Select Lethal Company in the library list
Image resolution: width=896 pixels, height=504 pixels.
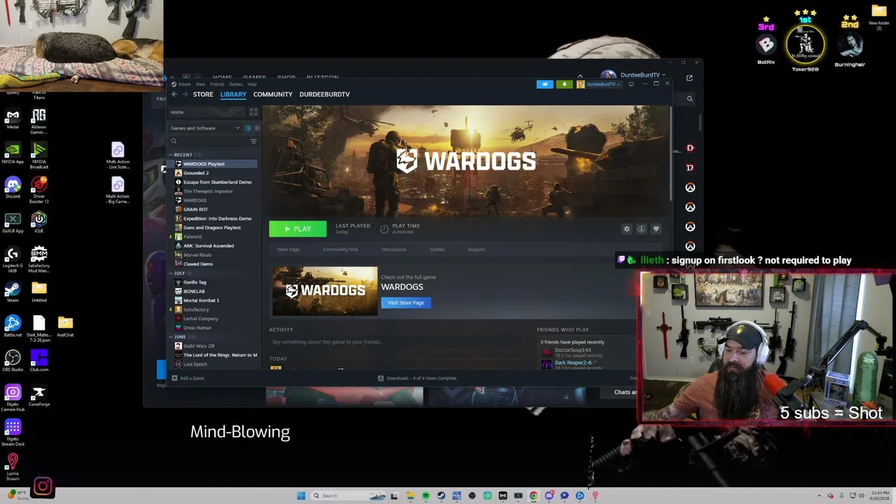[x=213, y=318]
